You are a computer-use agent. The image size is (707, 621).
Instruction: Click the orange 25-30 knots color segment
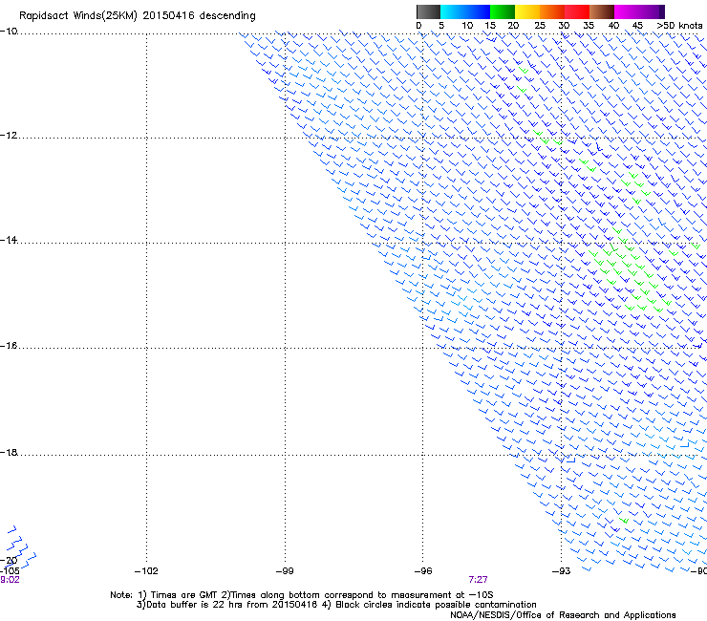(x=552, y=11)
